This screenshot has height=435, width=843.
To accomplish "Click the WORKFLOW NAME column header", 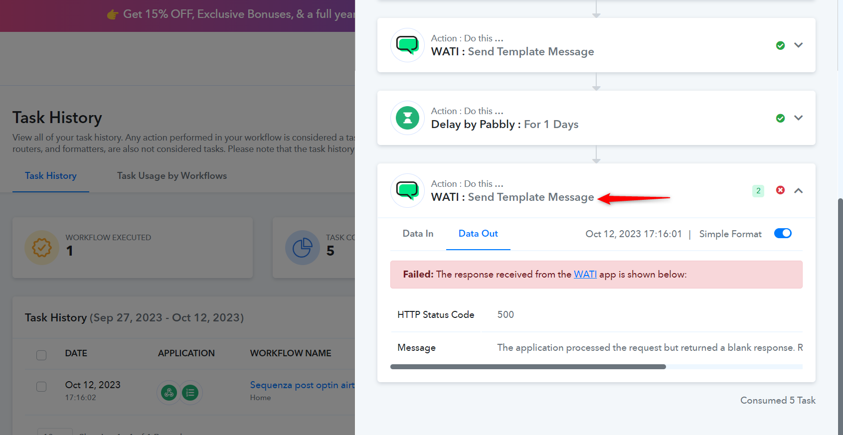I will (291, 353).
